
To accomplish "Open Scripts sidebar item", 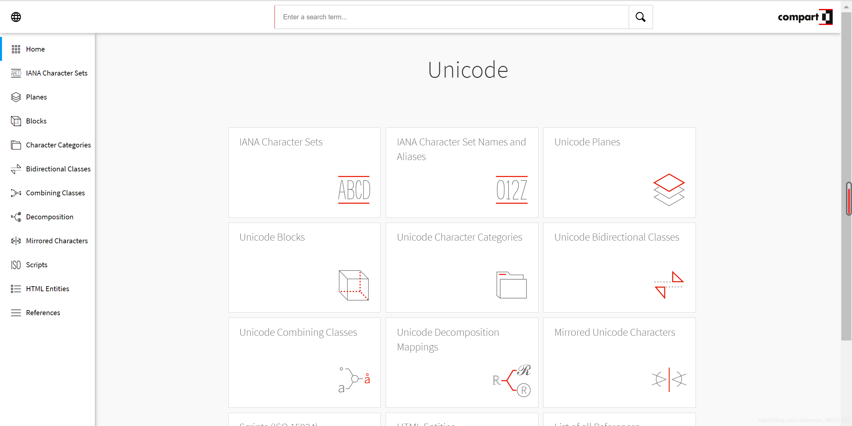I will 37,265.
